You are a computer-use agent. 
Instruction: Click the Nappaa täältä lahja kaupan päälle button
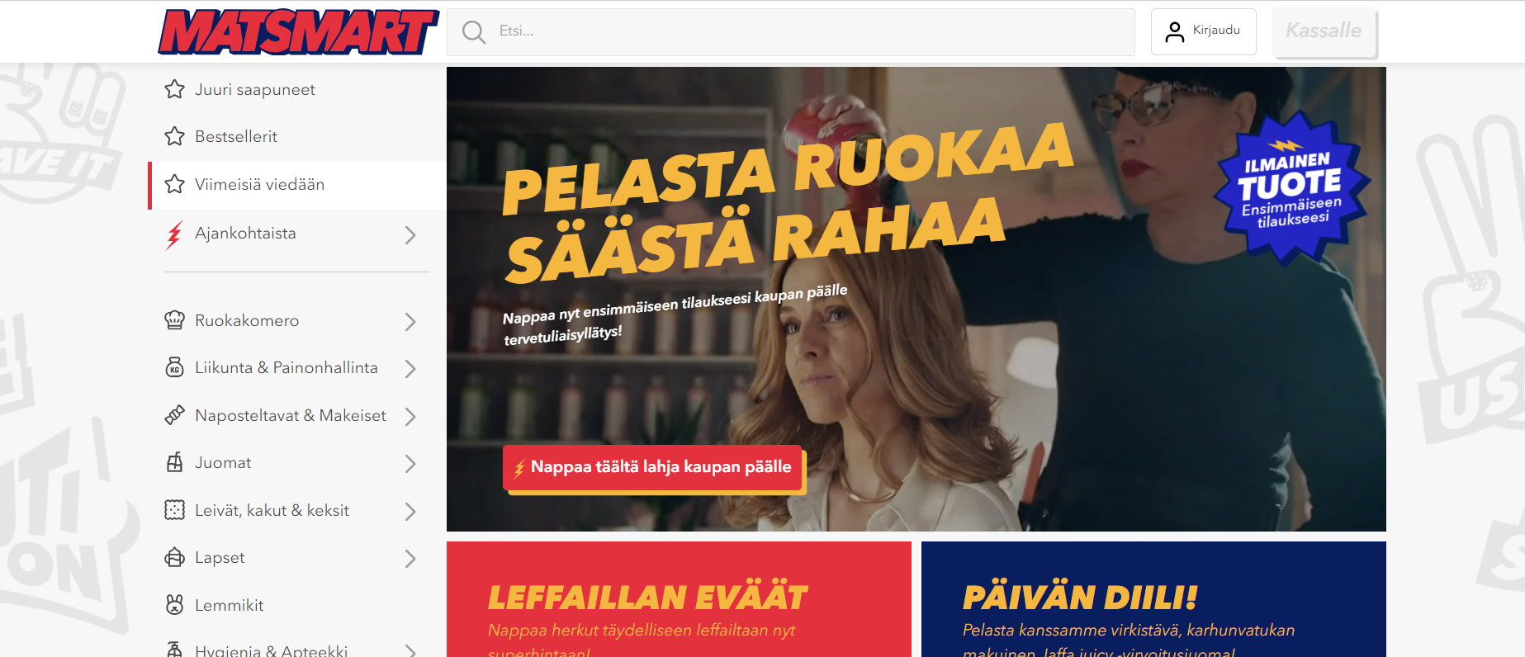click(x=652, y=467)
